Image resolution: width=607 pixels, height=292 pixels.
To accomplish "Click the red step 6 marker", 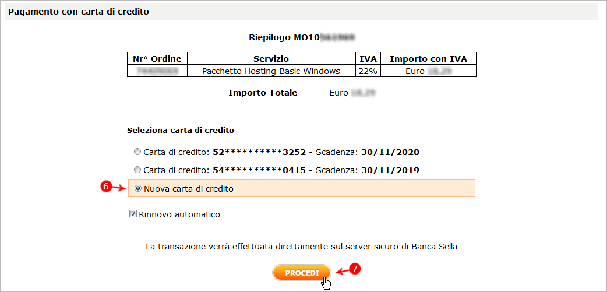I will pyautogui.click(x=105, y=187).
